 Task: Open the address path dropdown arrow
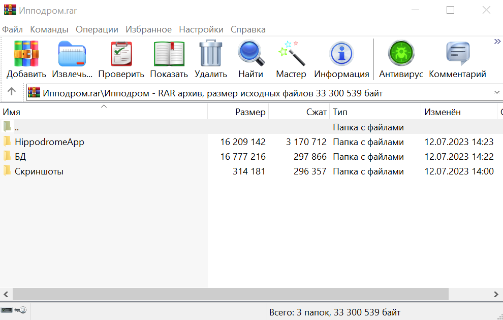pos(497,93)
